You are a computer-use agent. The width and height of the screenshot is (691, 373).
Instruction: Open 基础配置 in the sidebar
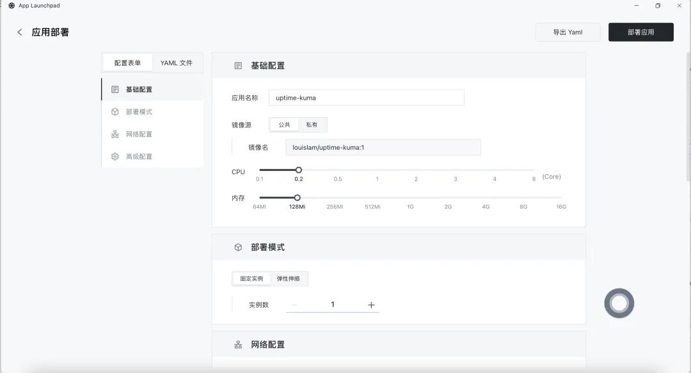(152, 90)
